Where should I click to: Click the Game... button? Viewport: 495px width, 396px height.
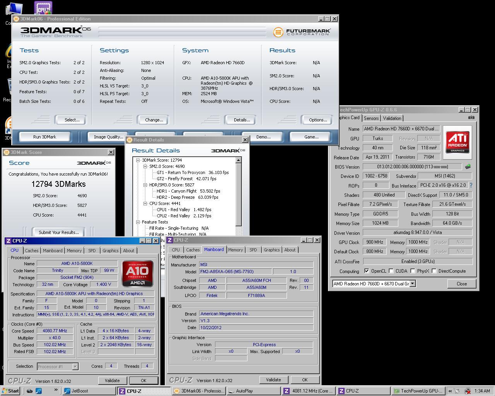tap(311, 137)
